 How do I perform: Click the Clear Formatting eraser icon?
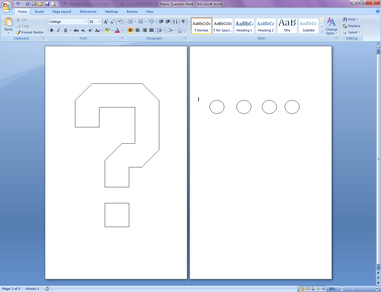pos(120,22)
